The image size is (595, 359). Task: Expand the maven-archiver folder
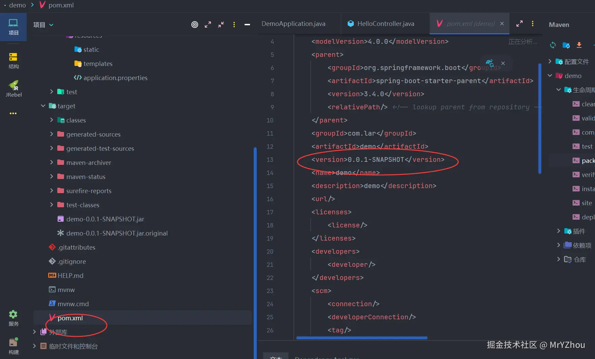click(52, 162)
